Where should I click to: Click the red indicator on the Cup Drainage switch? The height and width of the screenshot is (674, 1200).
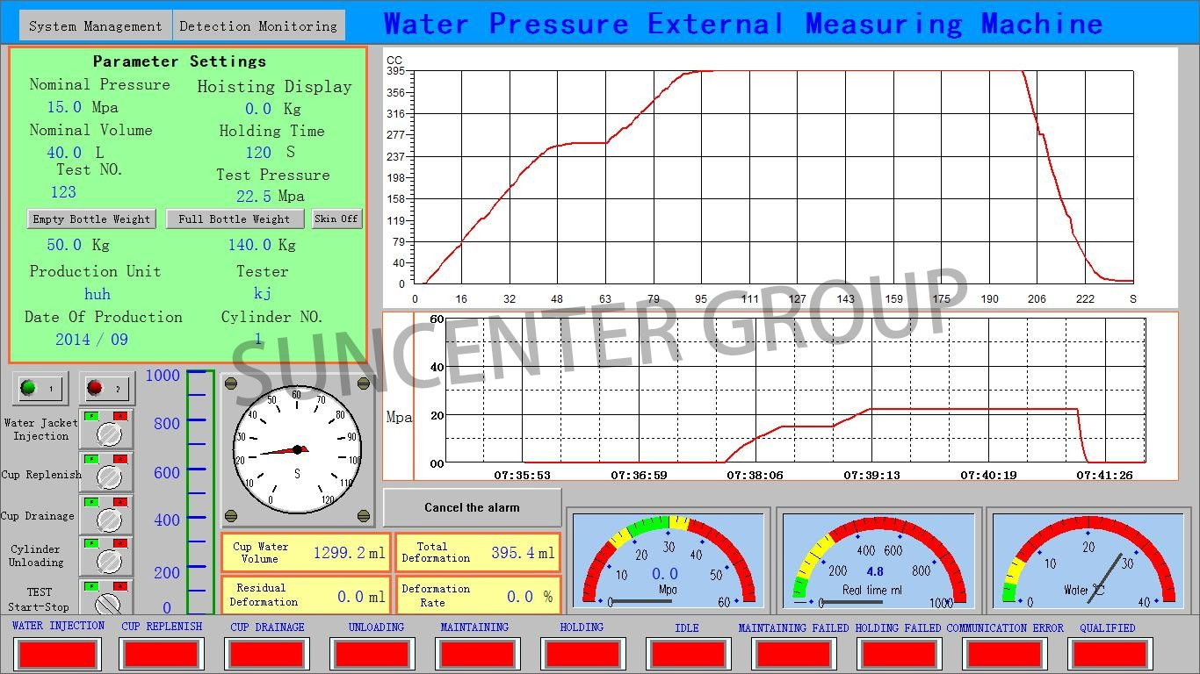tap(121, 502)
